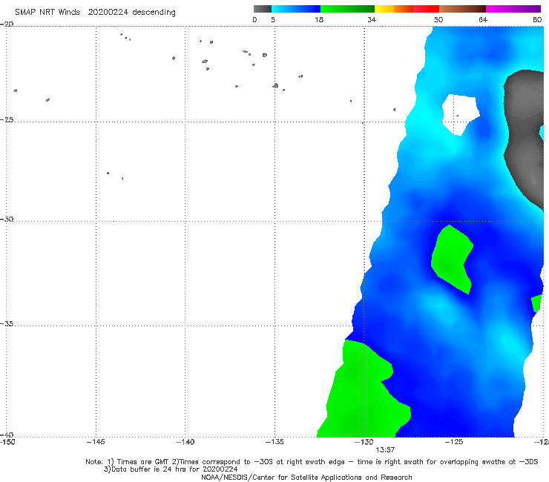This screenshot has width=549, height=482.
Task: Click the longitude label "-145" on the bottom axis
Action: pyautogui.click(x=96, y=442)
